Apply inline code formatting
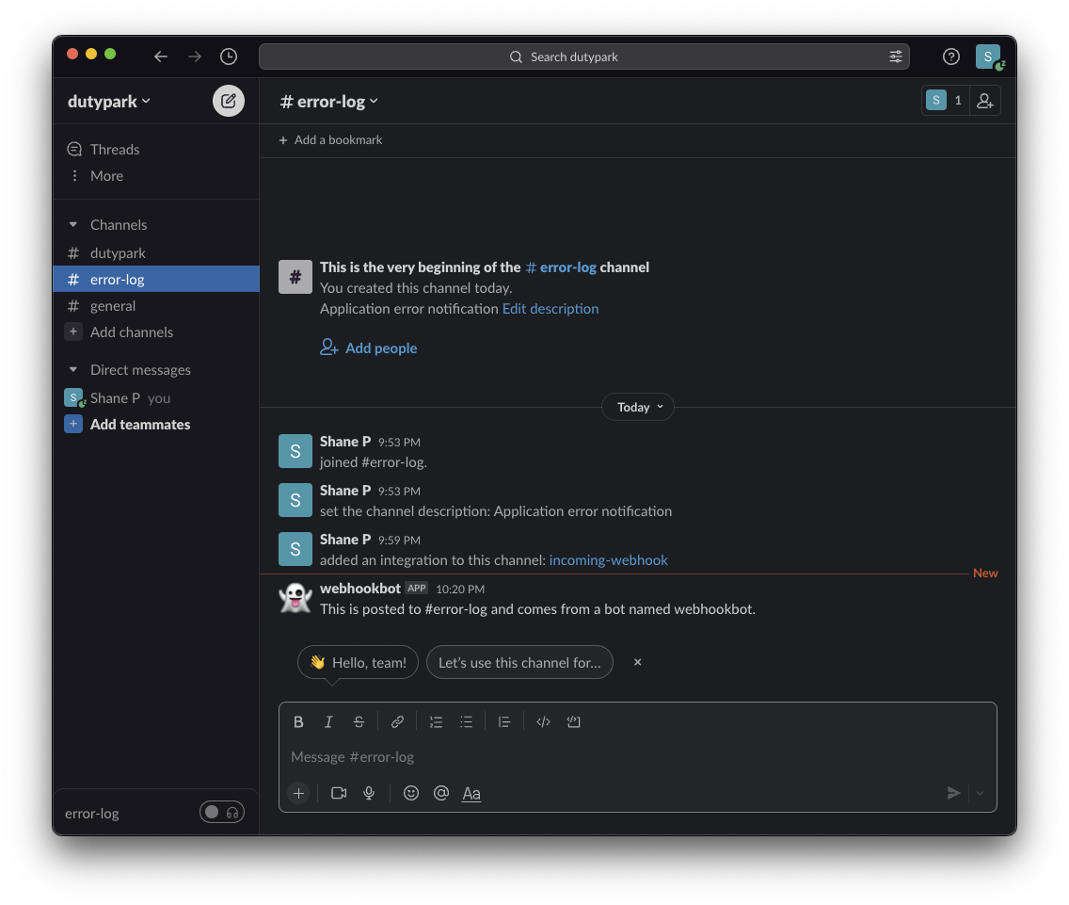Viewport: 1069px width, 905px height. coord(543,721)
